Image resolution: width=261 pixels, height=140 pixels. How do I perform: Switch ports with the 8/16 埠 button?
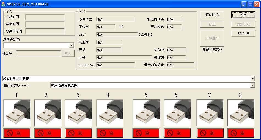point(243,33)
